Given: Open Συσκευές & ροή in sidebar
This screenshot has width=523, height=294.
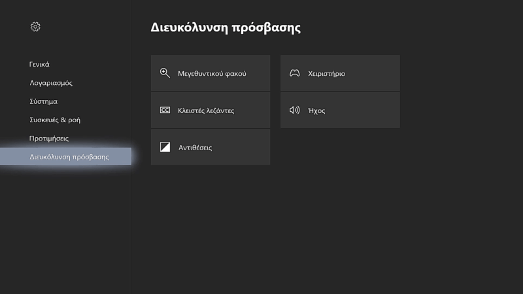Looking at the screenshot, I should (x=55, y=120).
